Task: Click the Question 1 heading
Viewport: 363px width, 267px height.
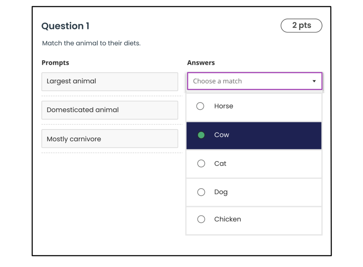Action: click(65, 26)
